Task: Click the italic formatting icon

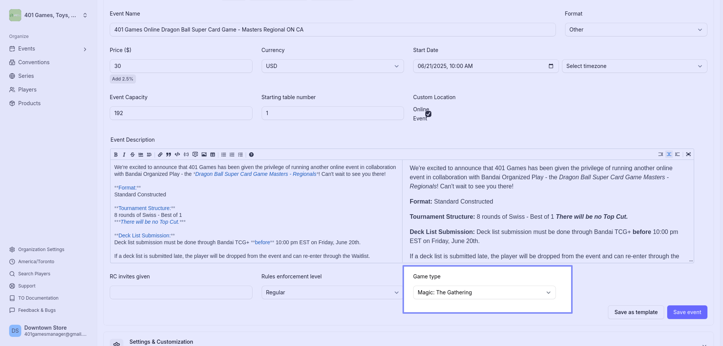Action: click(x=124, y=155)
